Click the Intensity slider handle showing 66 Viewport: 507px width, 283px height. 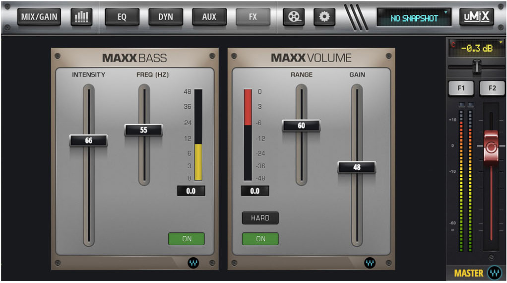89,141
